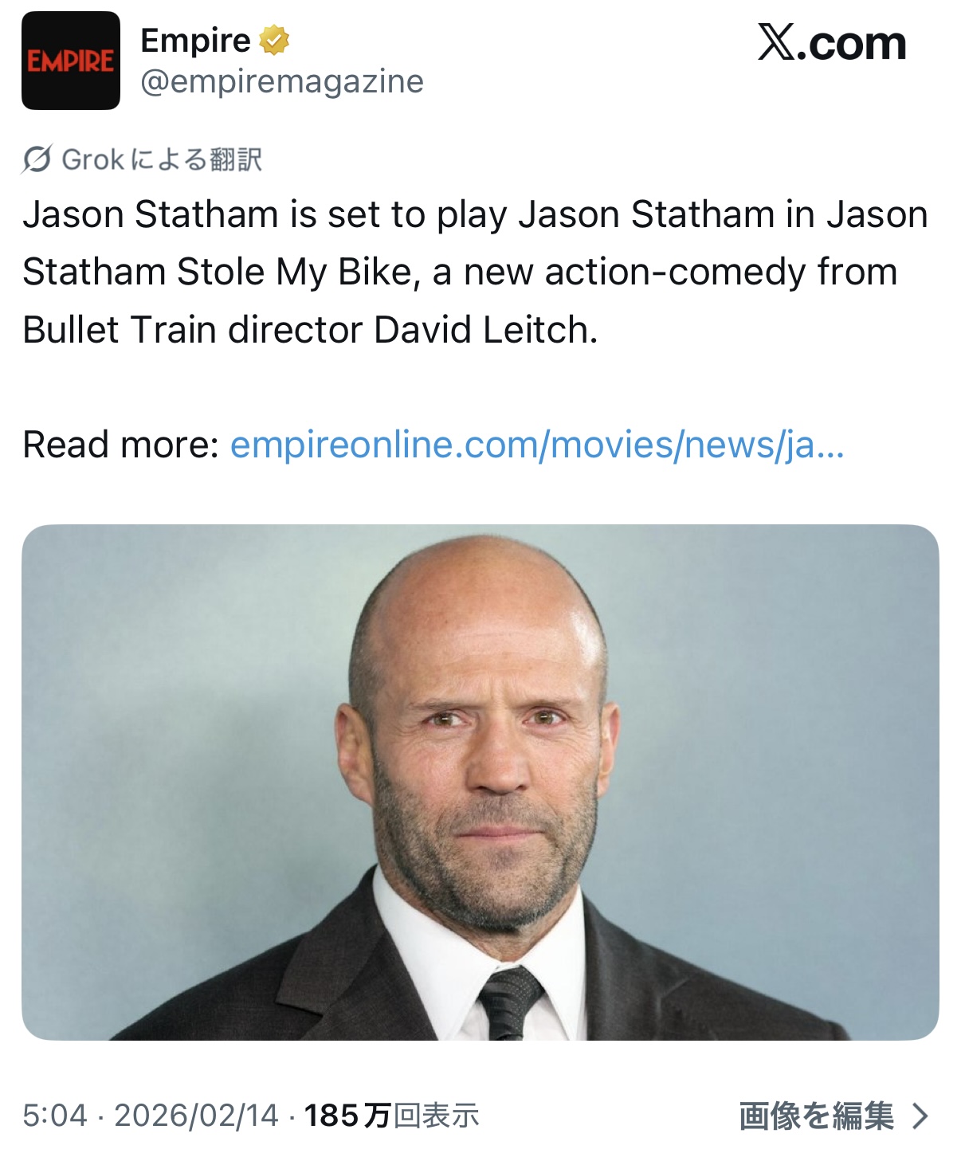The height and width of the screenshot is (1157, 961).
Task: Click the 回表示 views label
Action: pyautogui.click(x=437, y=1116)
